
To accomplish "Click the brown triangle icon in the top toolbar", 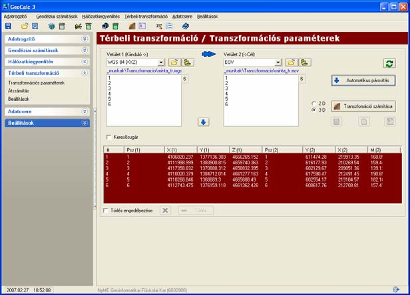I will pyautogui.click(x=132, y=26).
